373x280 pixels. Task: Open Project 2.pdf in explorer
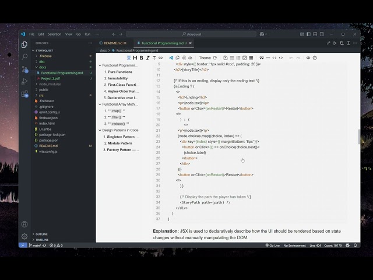click(51, 78)
